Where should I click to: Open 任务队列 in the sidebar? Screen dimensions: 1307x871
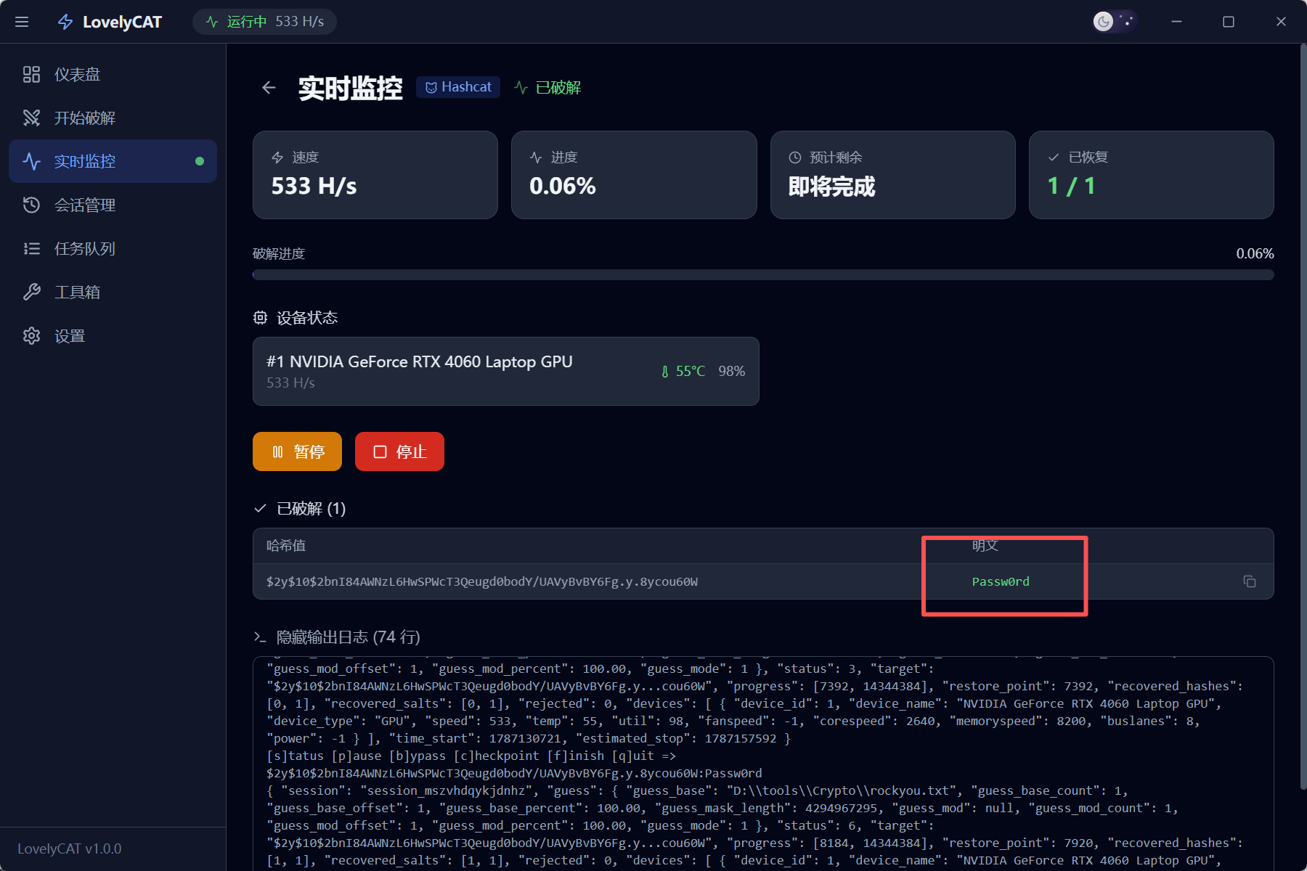click(x=113, y=248)
